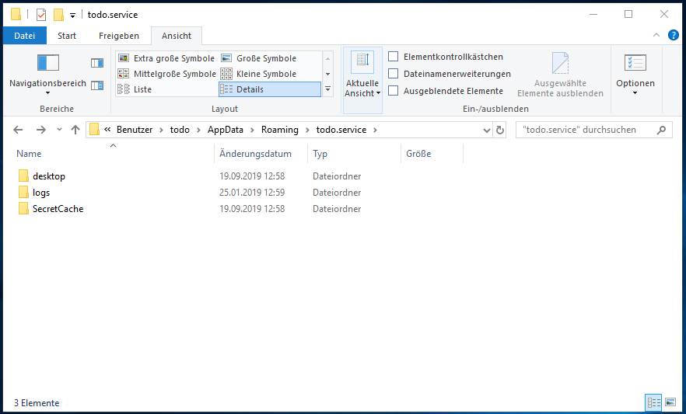Navigate to todo in the address path

pyautogui.click(x=180, y=130)
